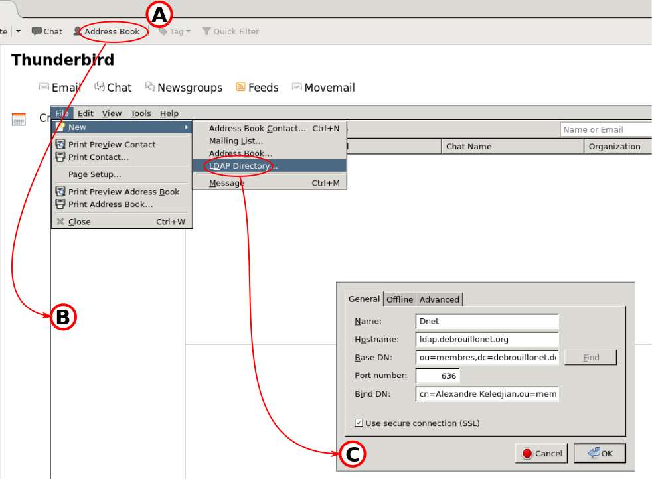Click the Bind DN input field
652x479 pixels.
point(487,394)
